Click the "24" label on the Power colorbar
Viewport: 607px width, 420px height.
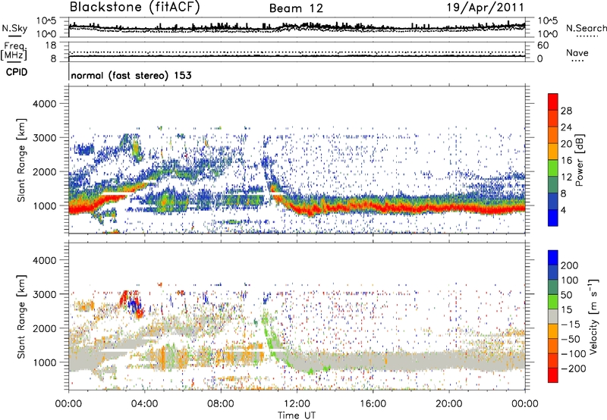[x=566, y=127]
